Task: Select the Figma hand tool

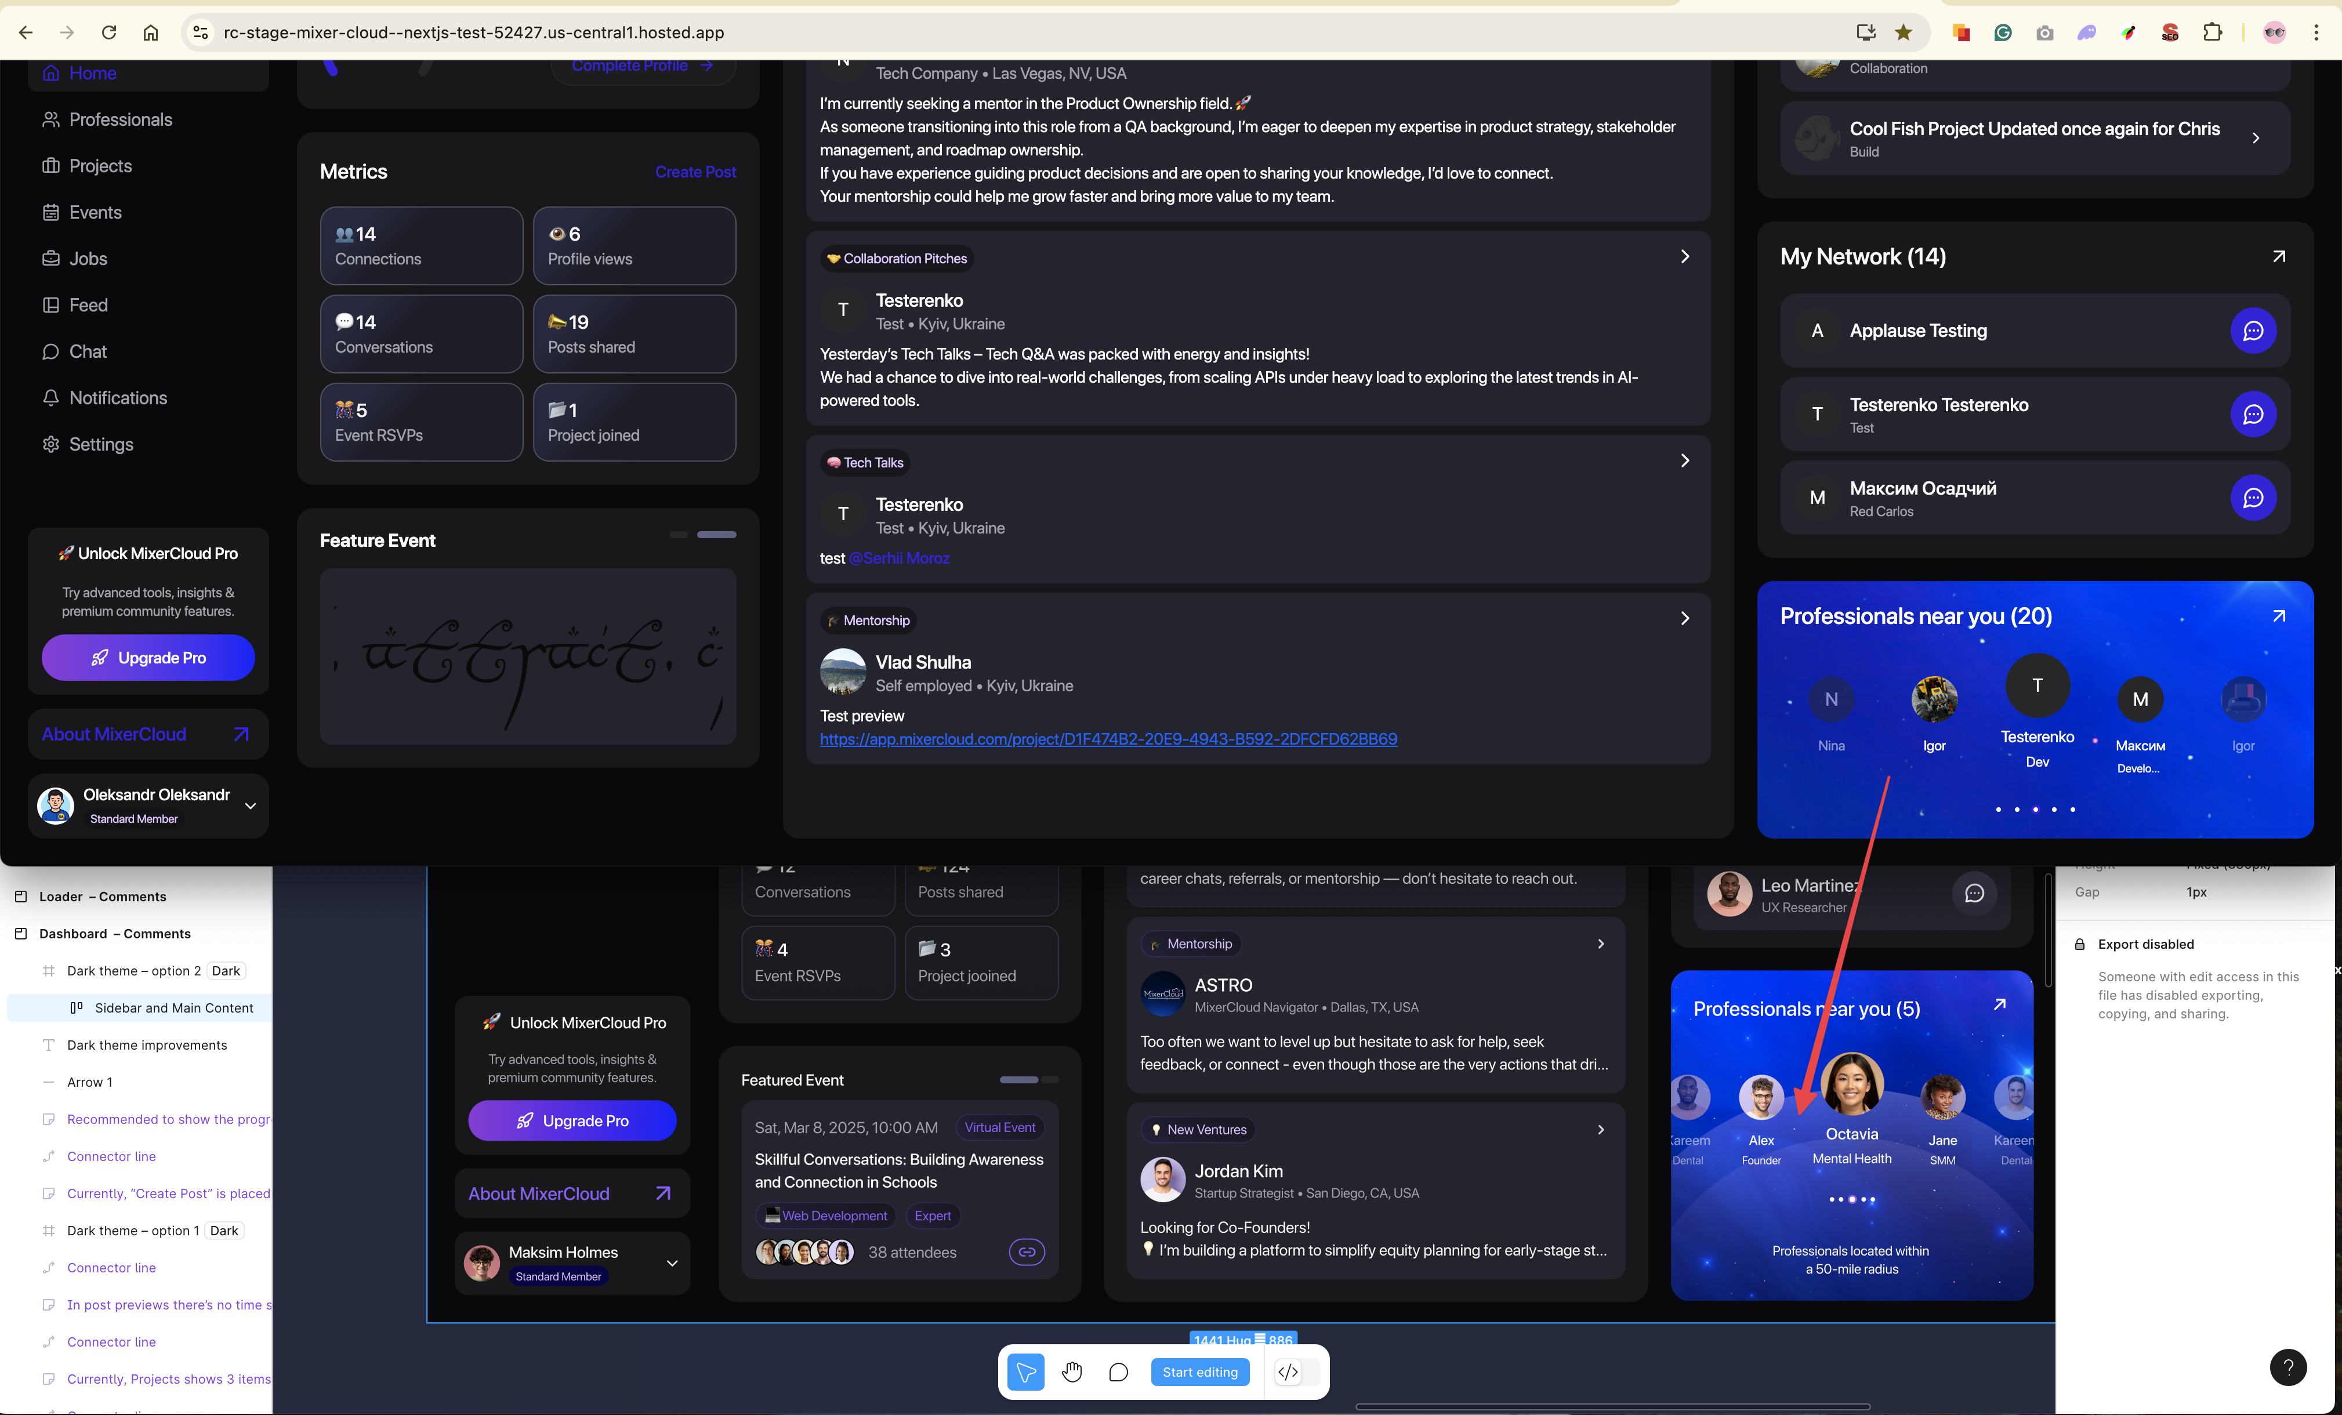Action: (x=1072, y=1372)
